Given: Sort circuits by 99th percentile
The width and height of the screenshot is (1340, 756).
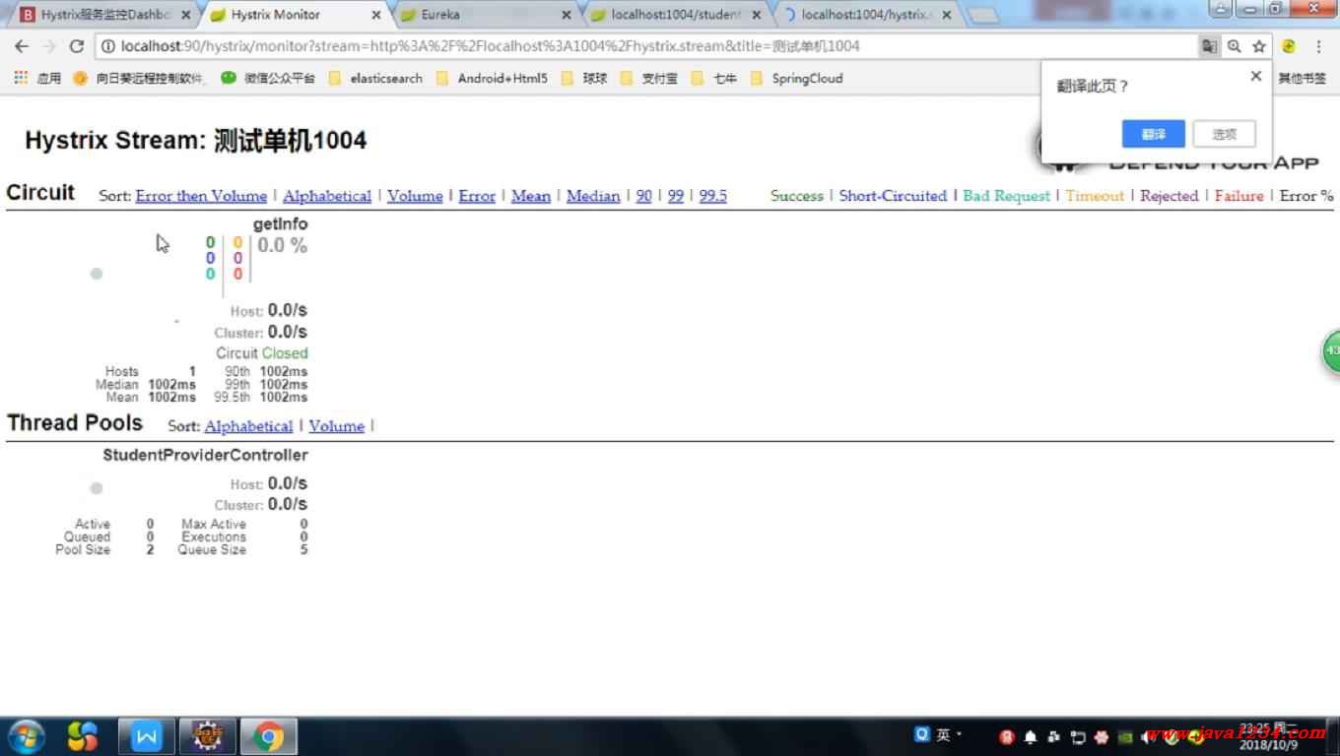Looking at the screenshot, I should tap(676, 196).
